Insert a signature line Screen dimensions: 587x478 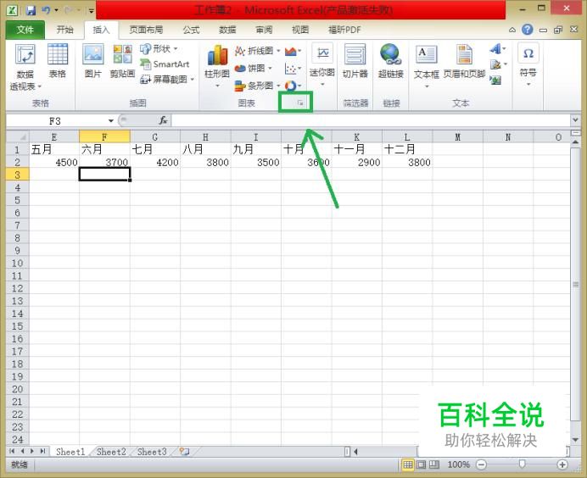(498, 64)
